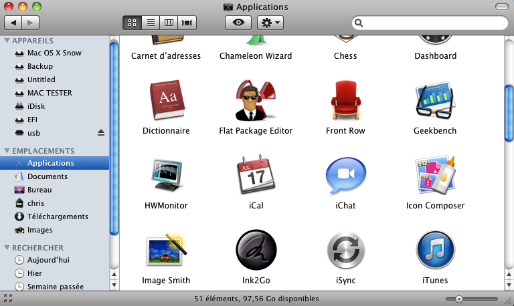
Task: Select the Flat Package Editor icon
Action: tap(256, 100)
